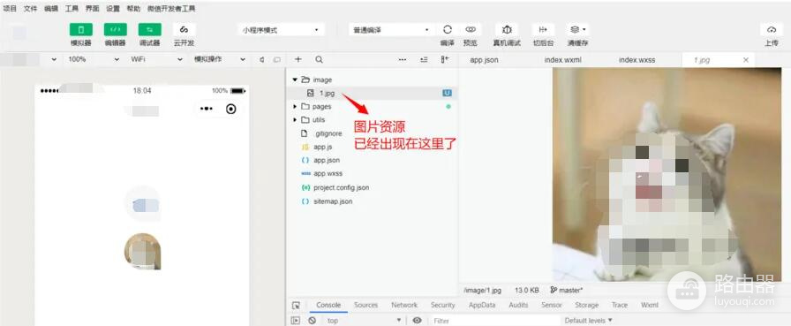
Task: Select the AppData devtools tab
Action: tap(482, 305)
